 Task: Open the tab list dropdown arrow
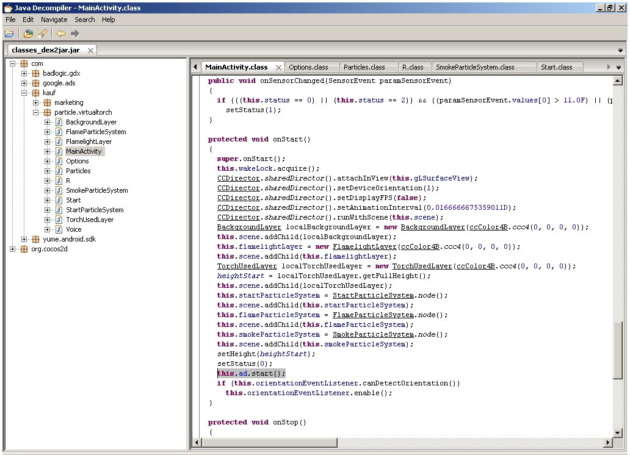618,67
